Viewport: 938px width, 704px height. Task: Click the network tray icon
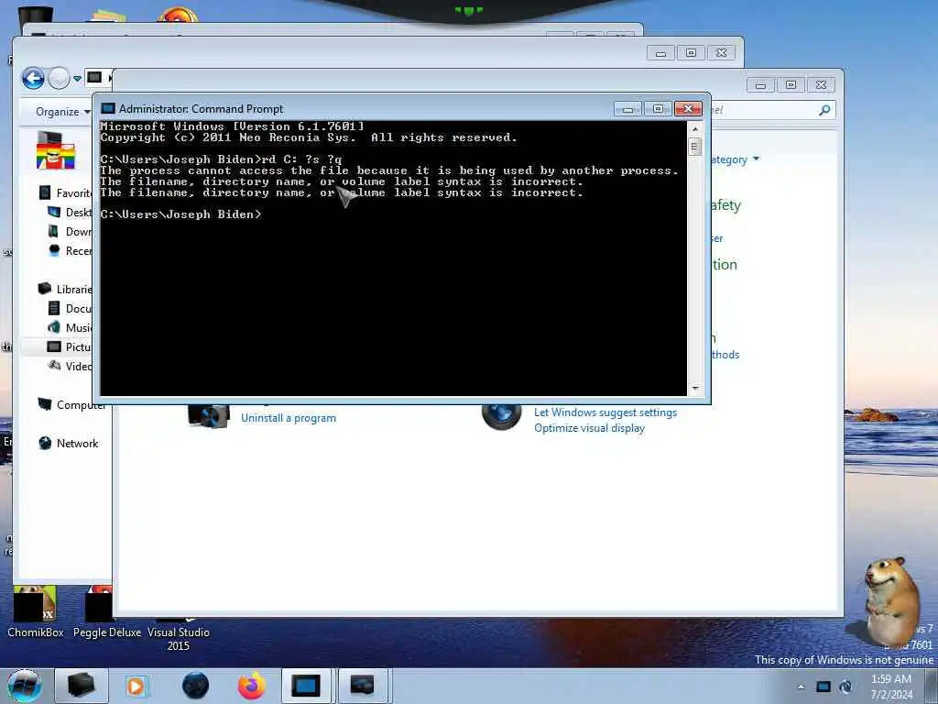(x=823, y=687)
